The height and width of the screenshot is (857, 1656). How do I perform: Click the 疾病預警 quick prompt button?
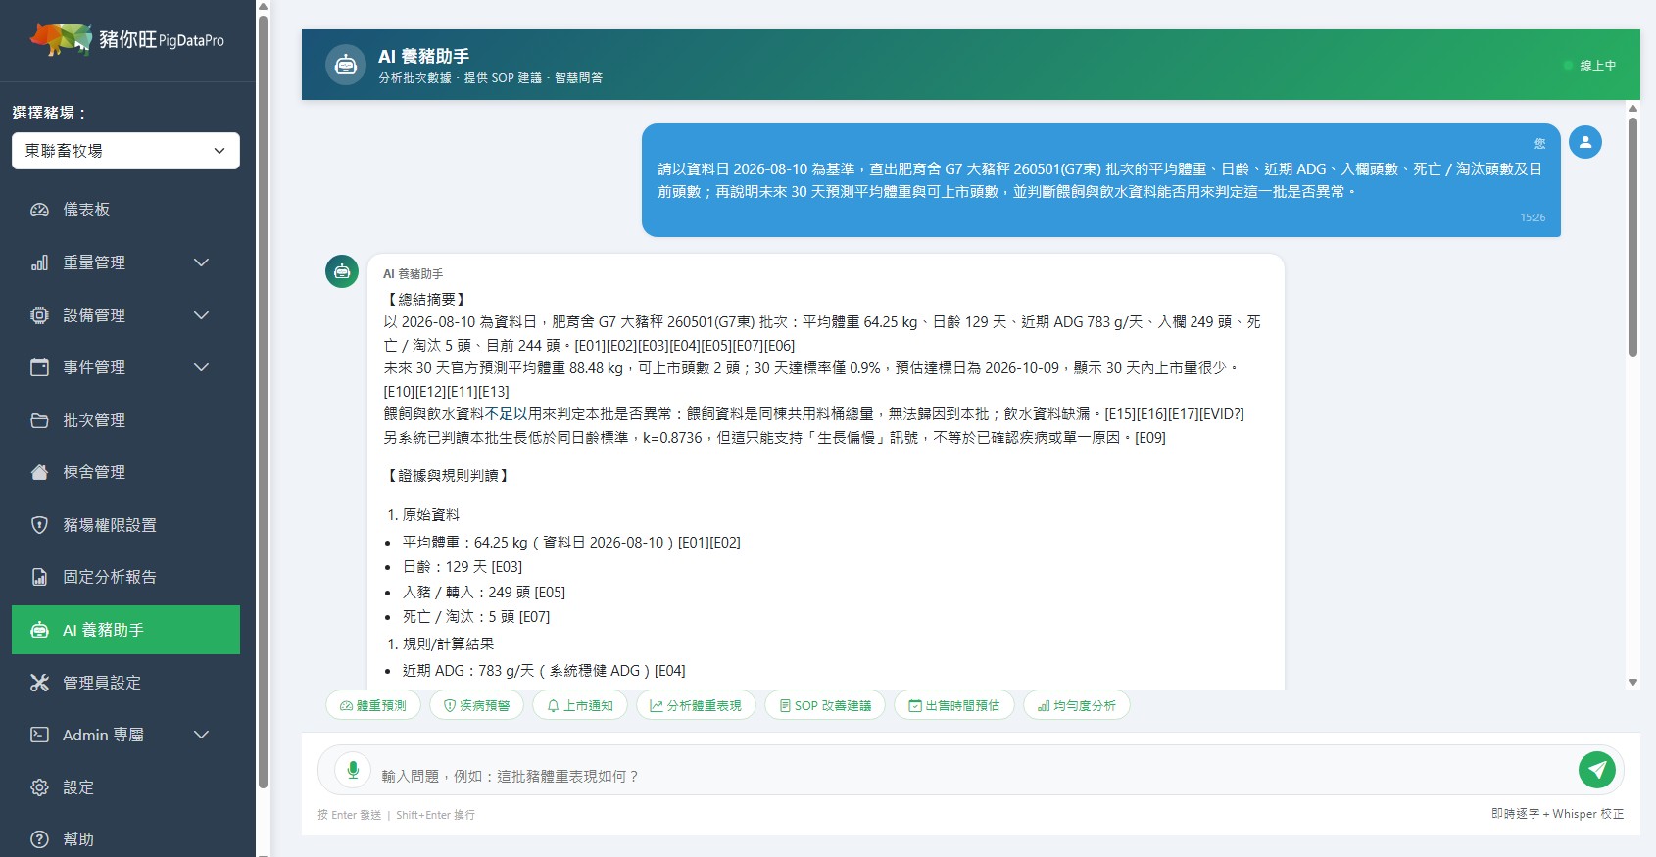(476, 705)
